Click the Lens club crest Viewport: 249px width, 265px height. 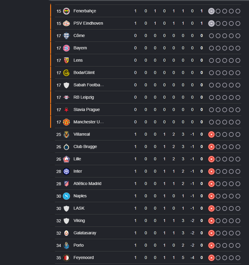click(x=66, y=60)
